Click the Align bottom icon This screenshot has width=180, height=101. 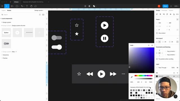(x=174, y=14)
